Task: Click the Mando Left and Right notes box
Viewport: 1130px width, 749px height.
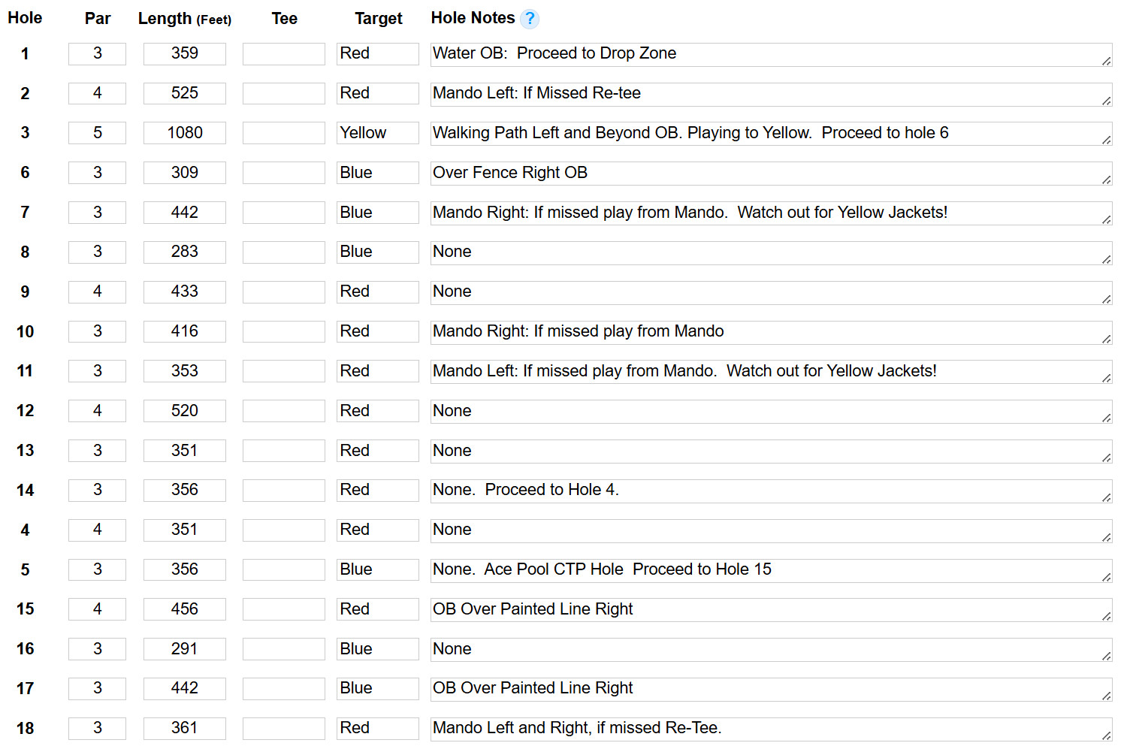Action: [x=771, y=729]
